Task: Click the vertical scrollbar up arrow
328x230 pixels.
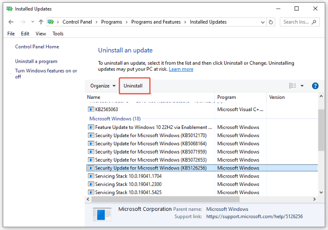Action: [321, 96]
